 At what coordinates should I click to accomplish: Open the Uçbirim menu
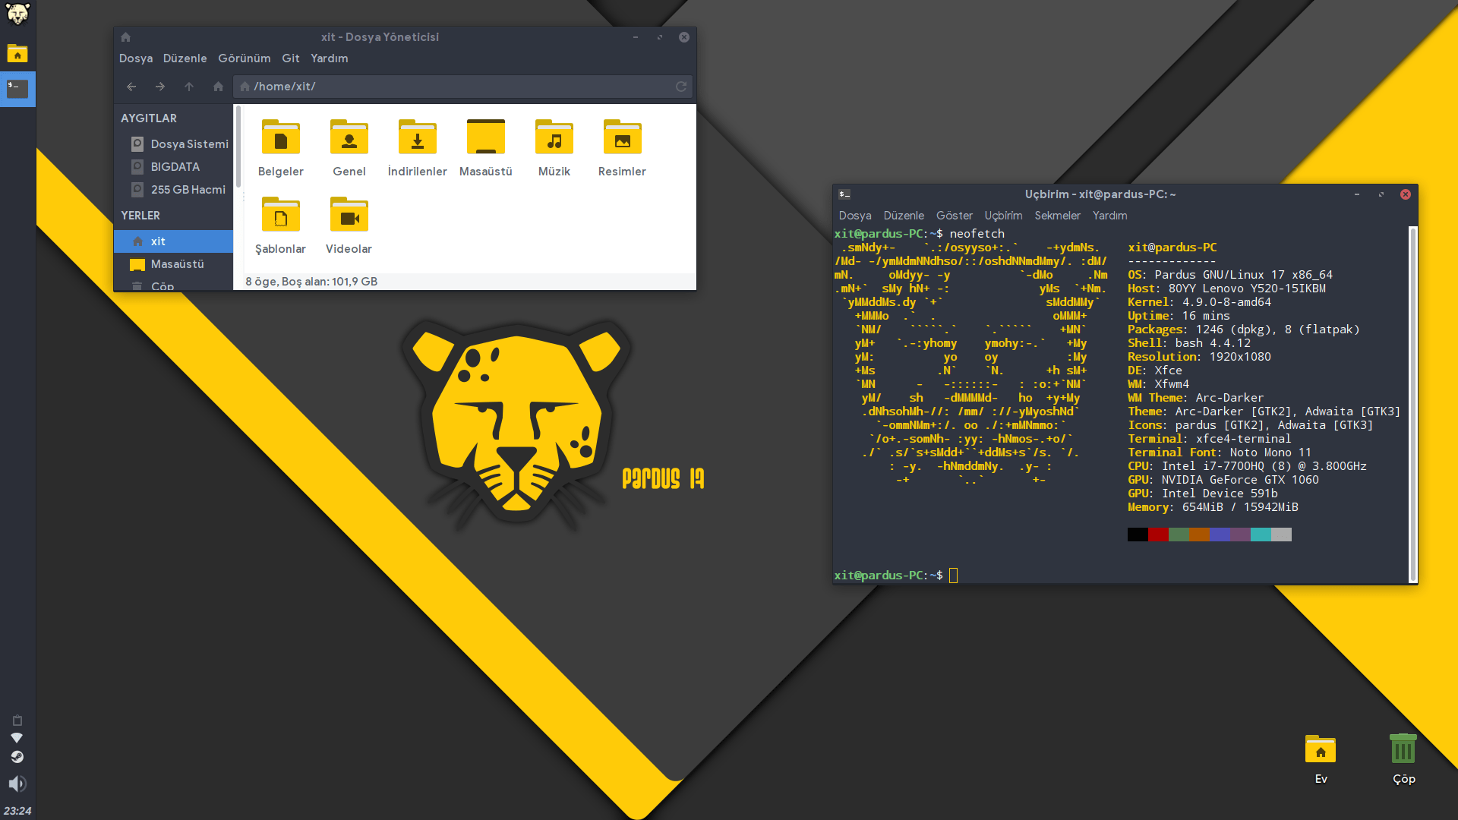coord(1003,216)
